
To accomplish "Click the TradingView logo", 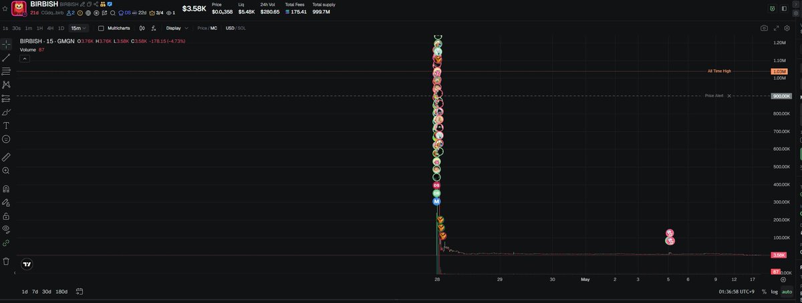I will [27, 264].
